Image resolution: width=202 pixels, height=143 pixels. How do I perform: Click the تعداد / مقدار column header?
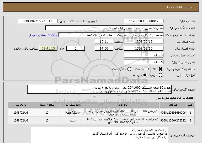(47, 105)
